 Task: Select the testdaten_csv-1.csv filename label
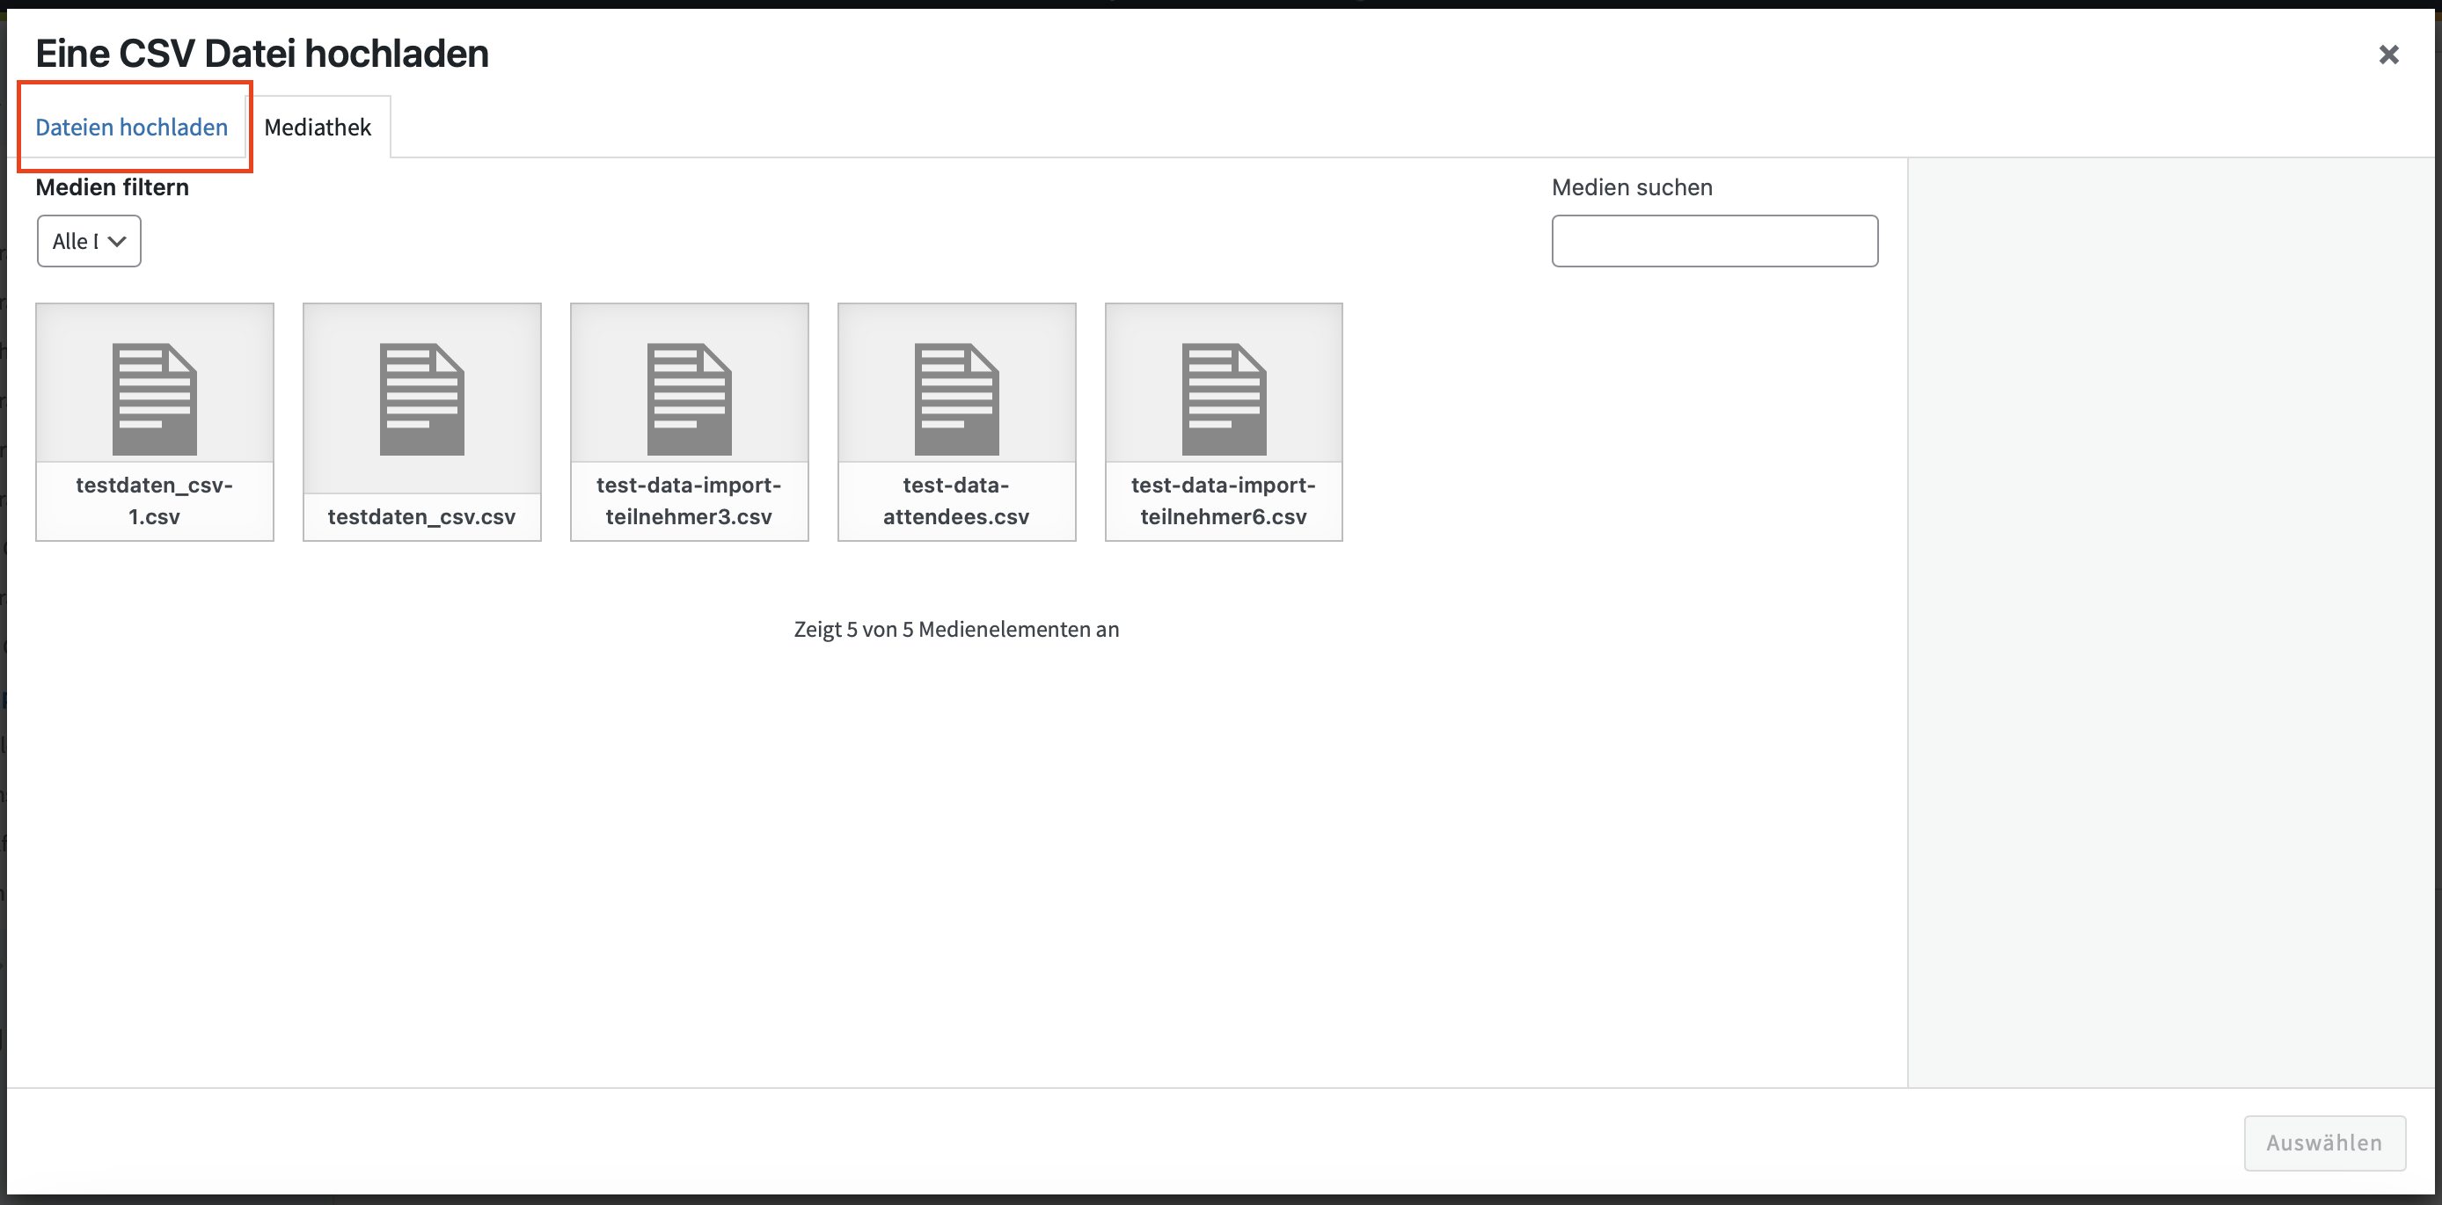(155, 500)
